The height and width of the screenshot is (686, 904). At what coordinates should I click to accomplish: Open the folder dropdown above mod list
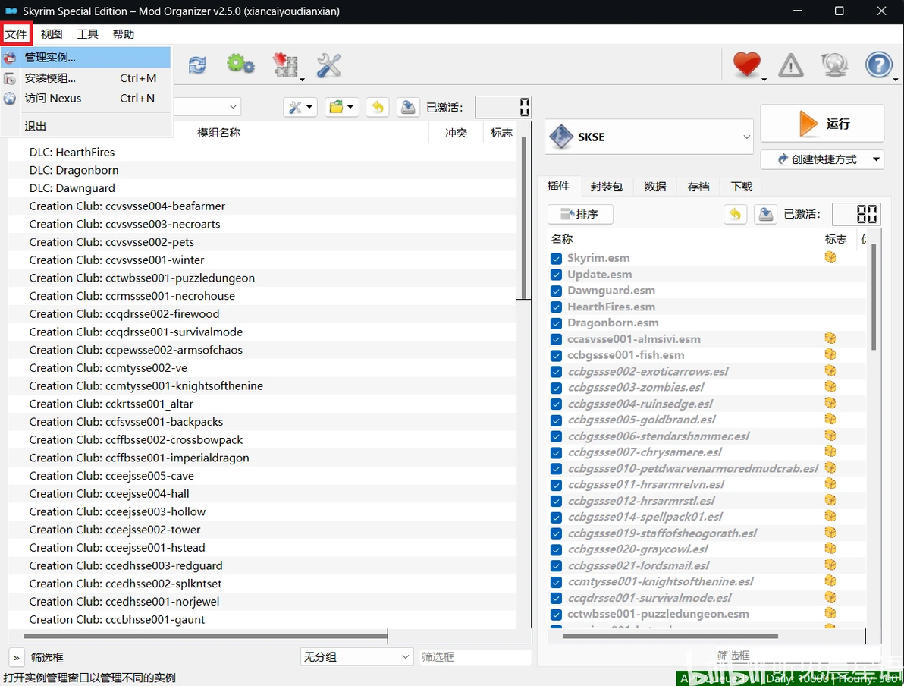coord(342,107)
